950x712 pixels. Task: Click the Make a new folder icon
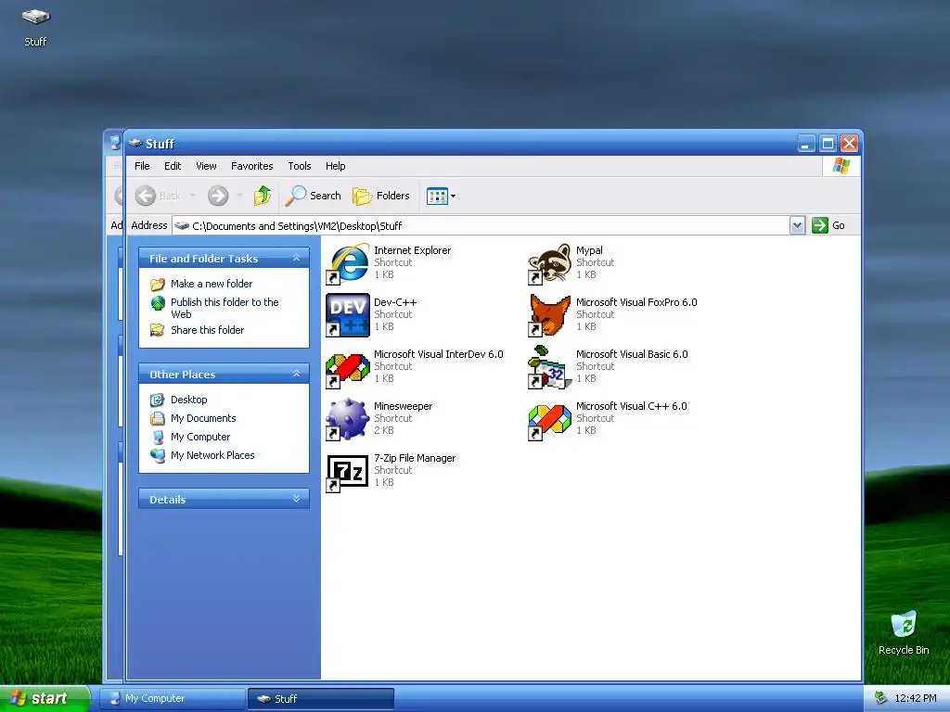(158, 284)
